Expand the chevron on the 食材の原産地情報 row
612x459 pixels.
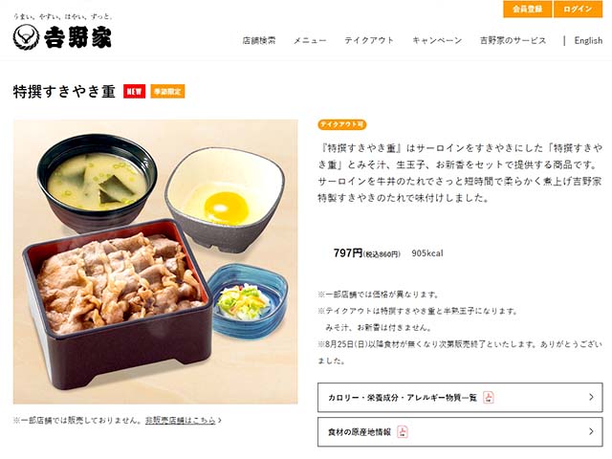click(591, 431)
